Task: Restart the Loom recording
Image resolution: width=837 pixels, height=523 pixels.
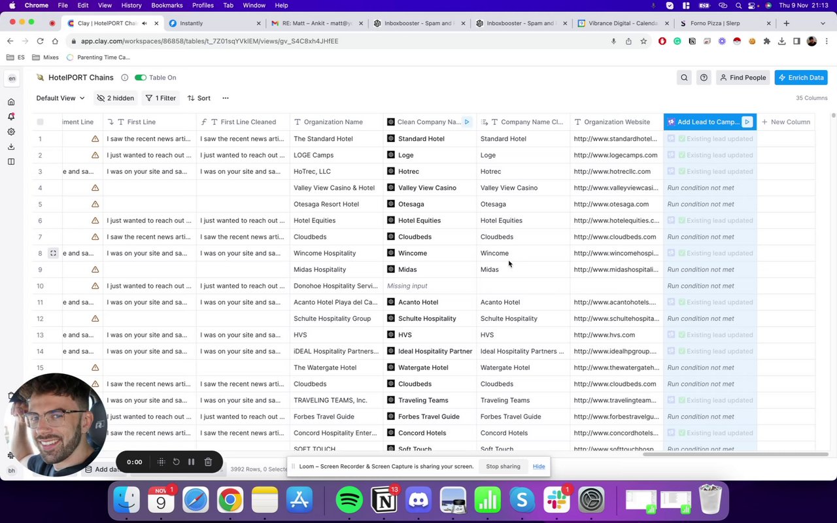Action: click(176, 462)
